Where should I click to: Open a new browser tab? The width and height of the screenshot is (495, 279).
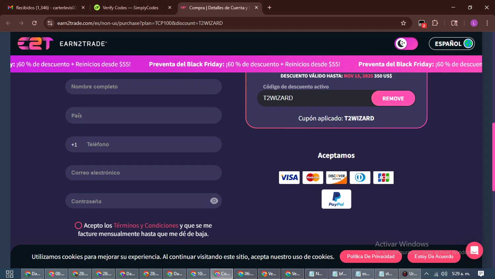pos(269,8)
